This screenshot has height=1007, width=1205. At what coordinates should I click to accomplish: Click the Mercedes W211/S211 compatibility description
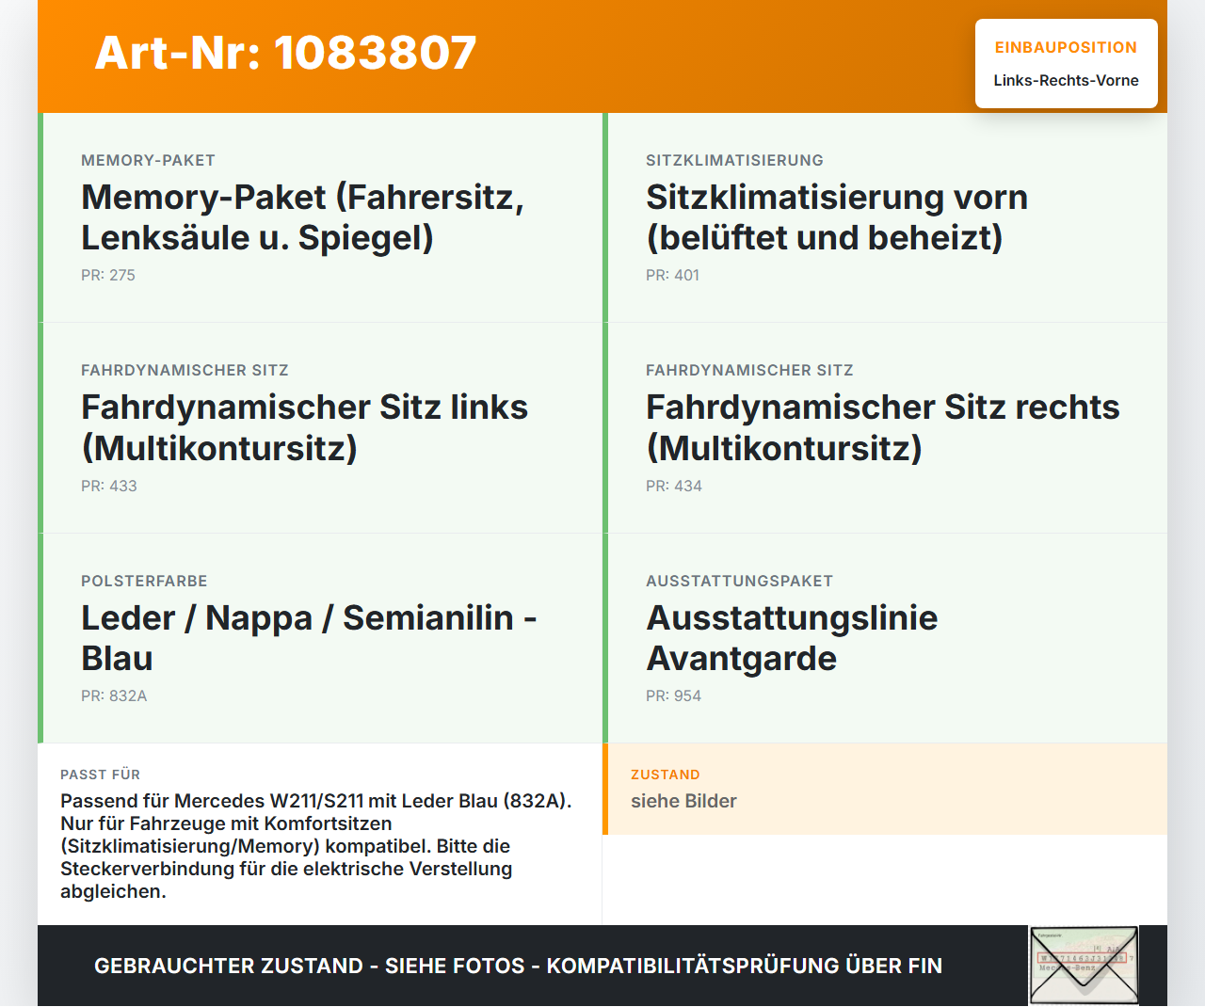tap(316, 846)
